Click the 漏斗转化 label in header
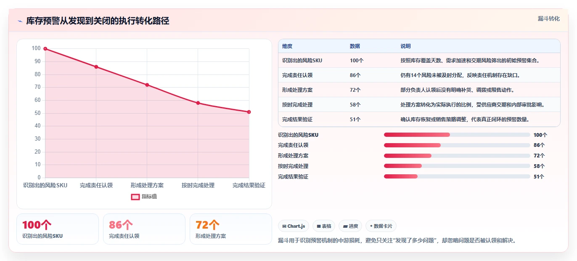Image resolution: width=577 pixels, height=261 pixels. (x=548, y=19)
